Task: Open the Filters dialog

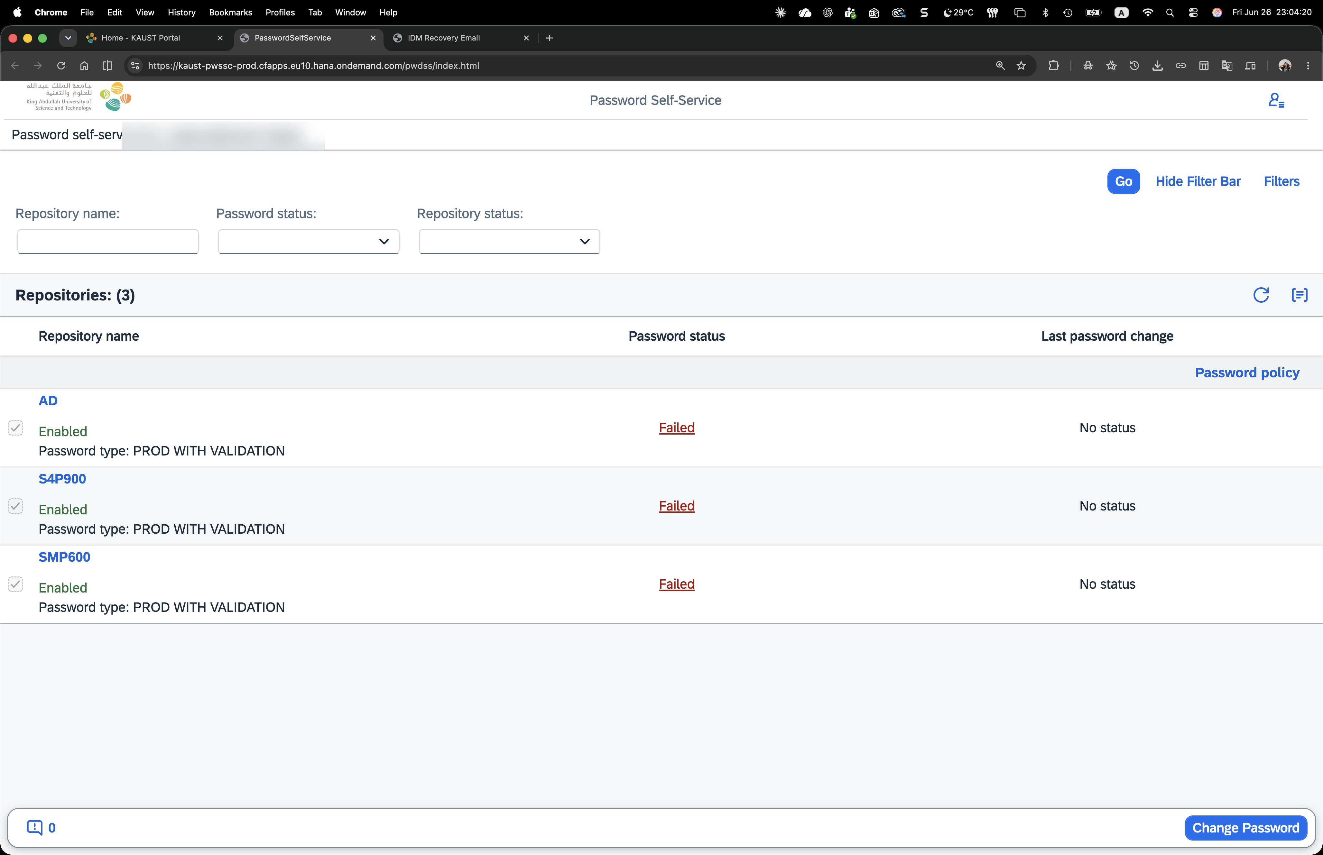Action: tap(1281, 181)
